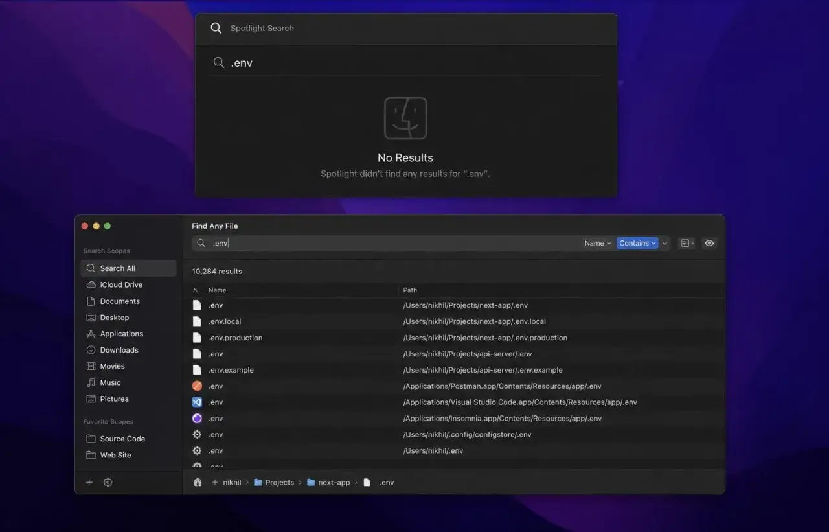
Task: Toggle sort direction arrow beside Name column
Action: (196, 290)
